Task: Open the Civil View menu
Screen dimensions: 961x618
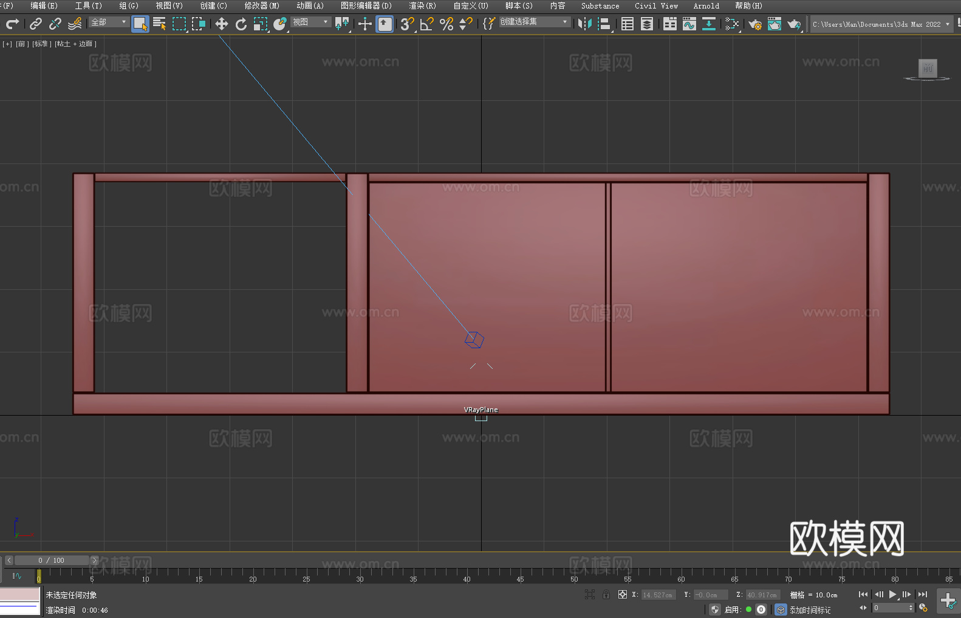Action: point(656,5)
